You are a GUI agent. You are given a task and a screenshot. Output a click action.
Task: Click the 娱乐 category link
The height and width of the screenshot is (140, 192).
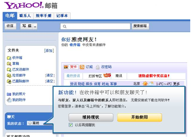89,84
